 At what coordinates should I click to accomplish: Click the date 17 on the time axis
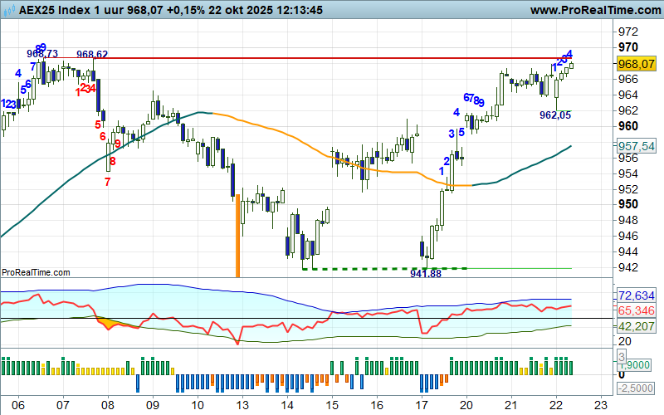(422, 405)
